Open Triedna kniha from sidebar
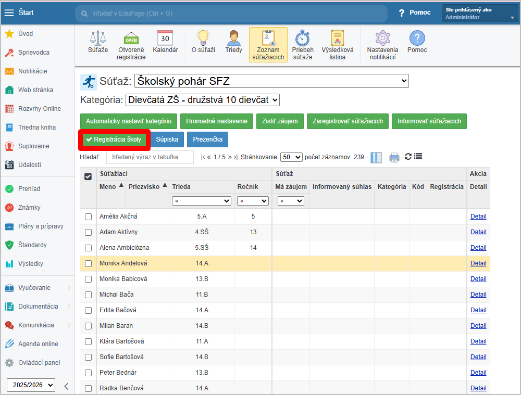Screen dimensions: 521x395 (36, 128)
